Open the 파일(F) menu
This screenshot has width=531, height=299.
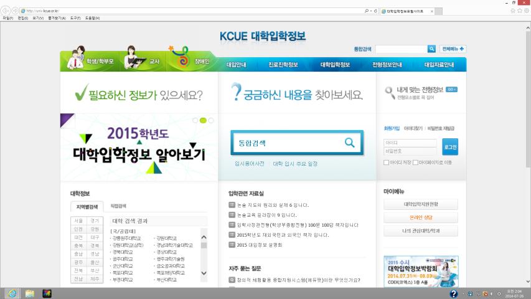click(x=8, y=18)
